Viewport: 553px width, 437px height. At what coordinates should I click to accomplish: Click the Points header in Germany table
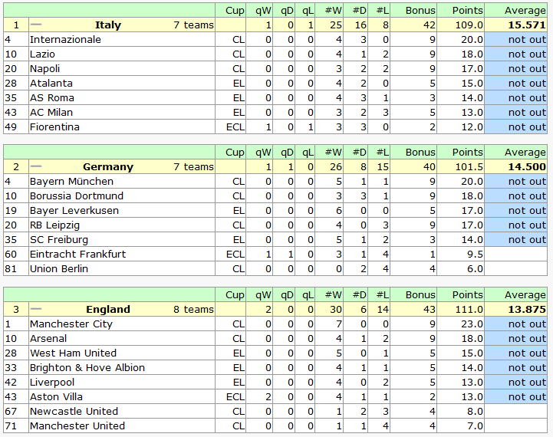468,153
